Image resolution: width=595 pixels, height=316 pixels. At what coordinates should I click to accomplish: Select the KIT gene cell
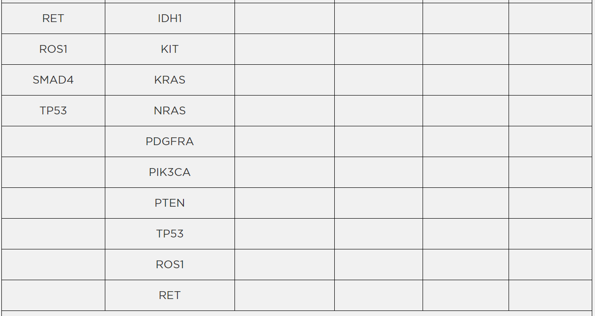(x=170, y=49)
